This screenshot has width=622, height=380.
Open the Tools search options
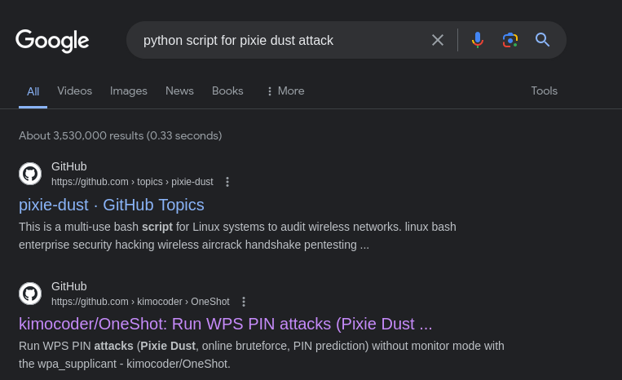[545, 91]
